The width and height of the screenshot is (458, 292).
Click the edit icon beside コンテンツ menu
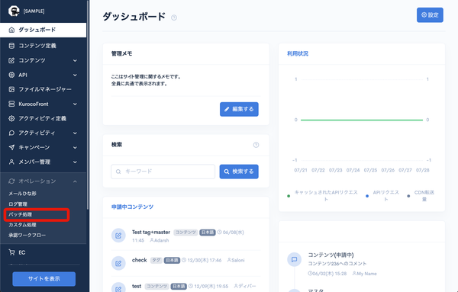(11, 60)
